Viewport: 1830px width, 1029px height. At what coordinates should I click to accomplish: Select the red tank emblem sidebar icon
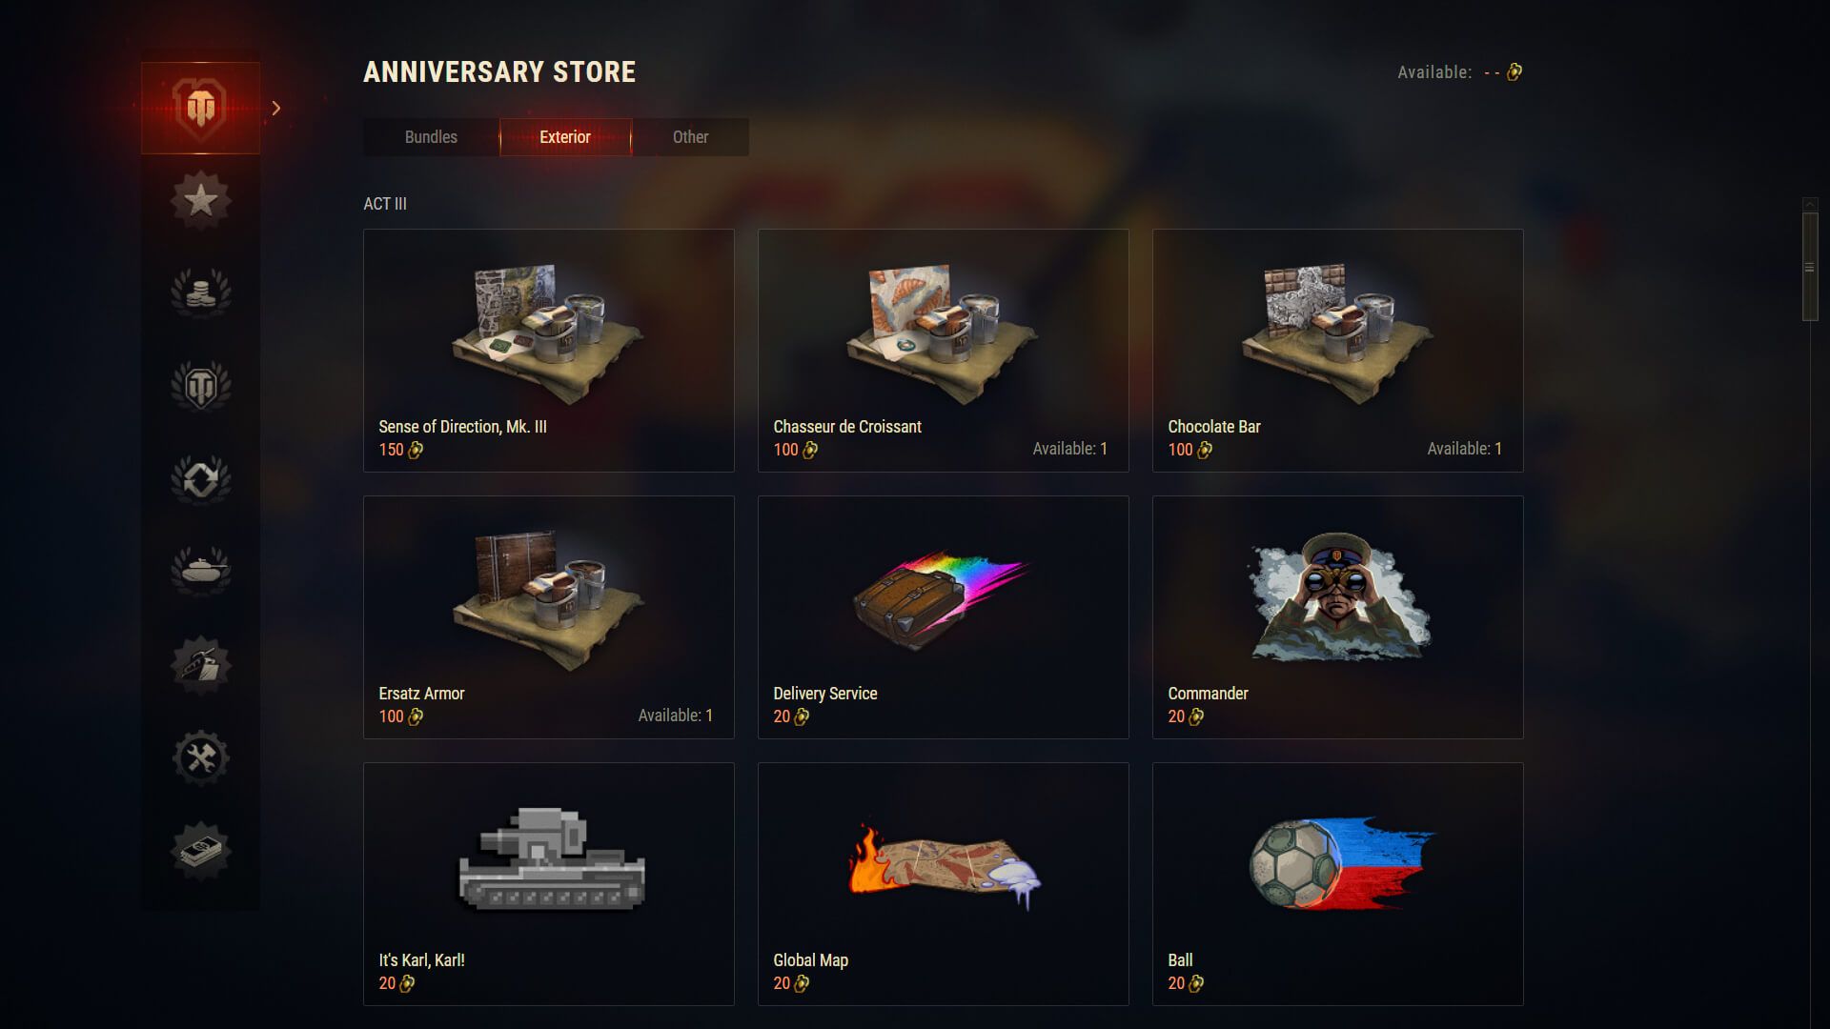(x=200, y=108)
